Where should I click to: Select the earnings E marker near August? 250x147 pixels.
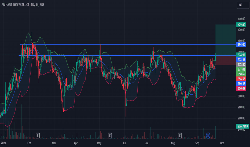[x=180, y=136]
